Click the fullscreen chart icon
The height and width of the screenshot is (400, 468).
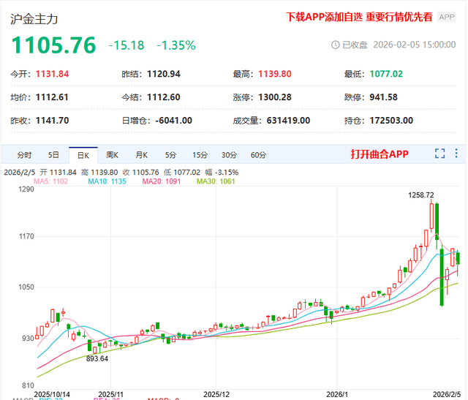click(439, 154)
